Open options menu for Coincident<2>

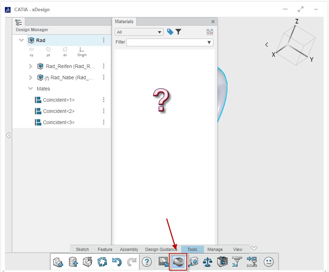pyautogui.click(x=104, y=111)
